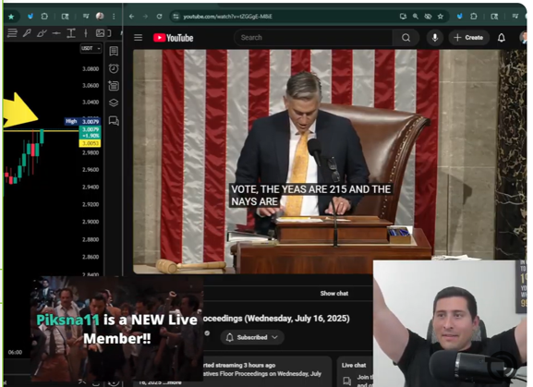
Task: Click the zoom magnifier icon in the address bar
Action: [416, 17]
